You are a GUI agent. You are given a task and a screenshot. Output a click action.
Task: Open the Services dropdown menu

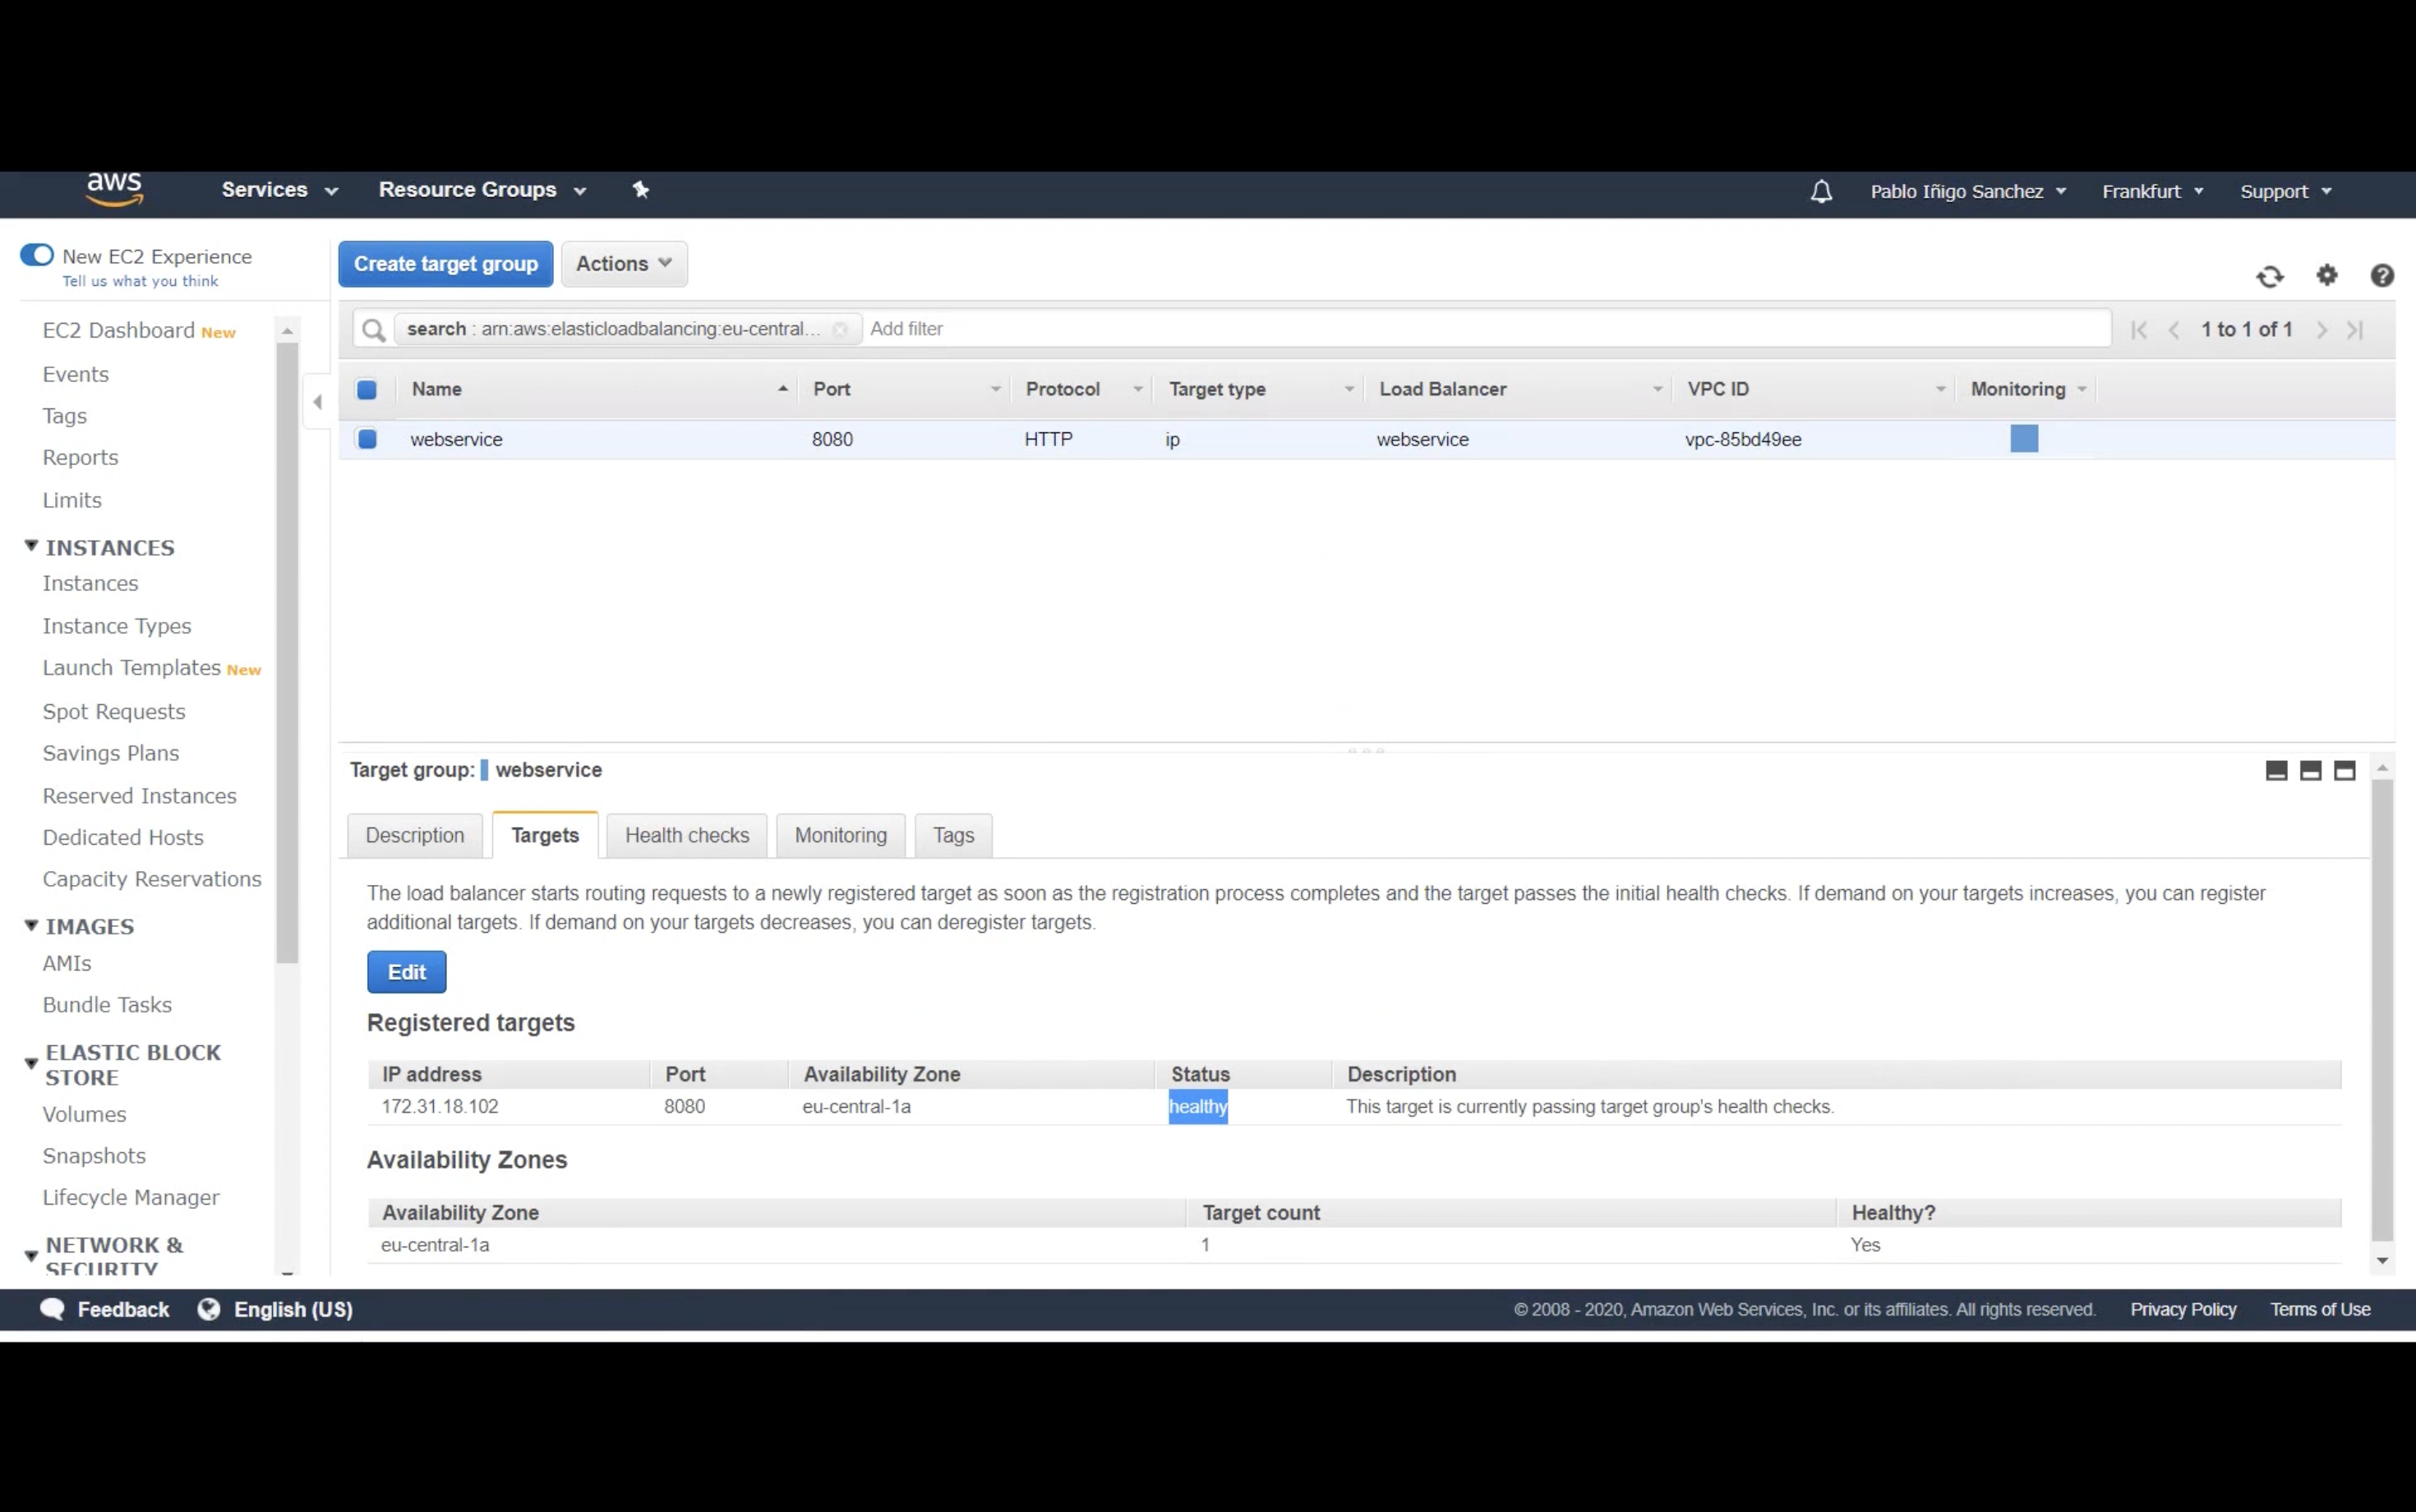click(x=279, y=190)
